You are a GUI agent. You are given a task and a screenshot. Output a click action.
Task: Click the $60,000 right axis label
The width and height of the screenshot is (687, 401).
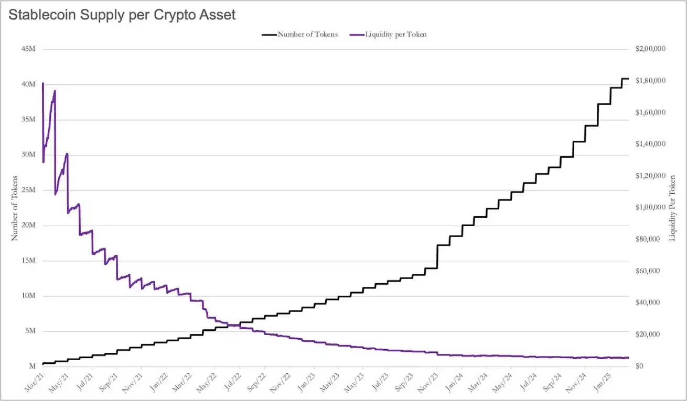649,271
